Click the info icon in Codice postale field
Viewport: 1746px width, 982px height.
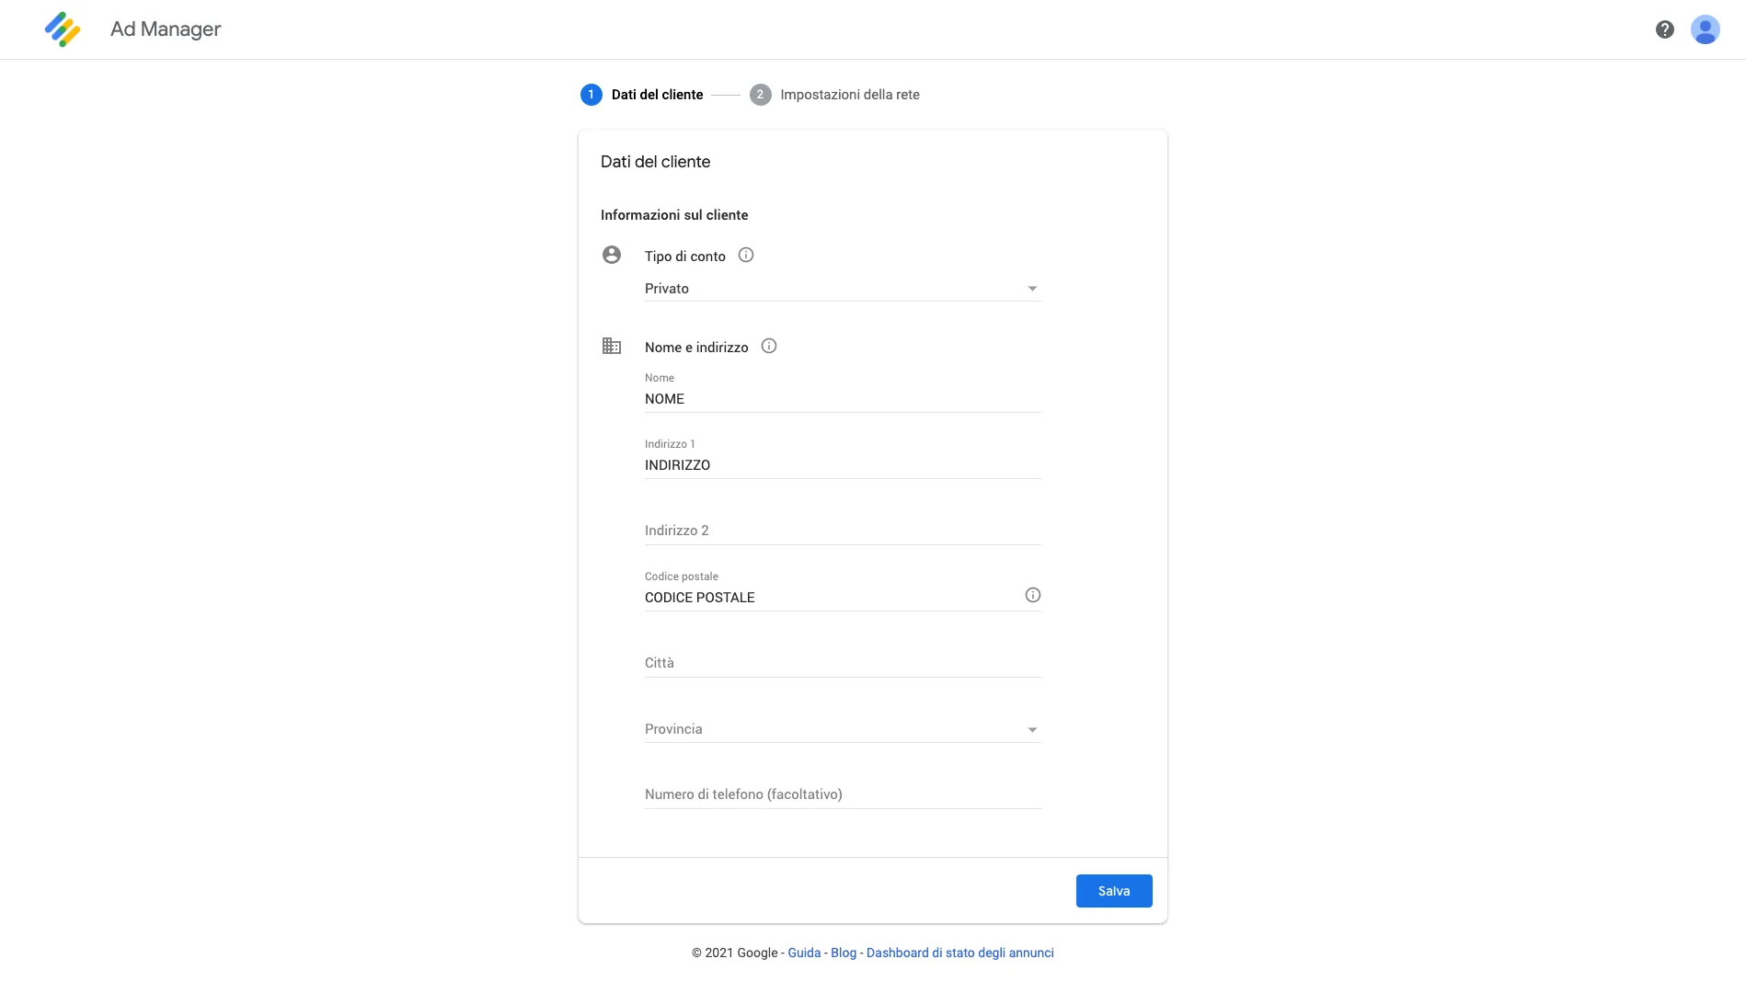tap(1032, 595)
